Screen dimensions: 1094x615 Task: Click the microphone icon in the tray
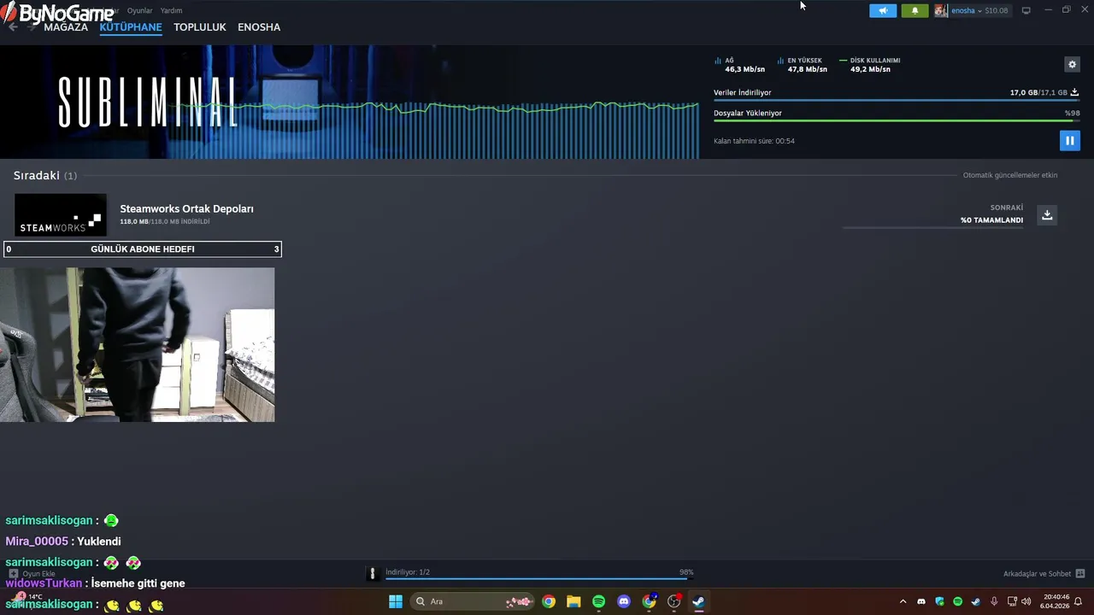click(994, 601)
